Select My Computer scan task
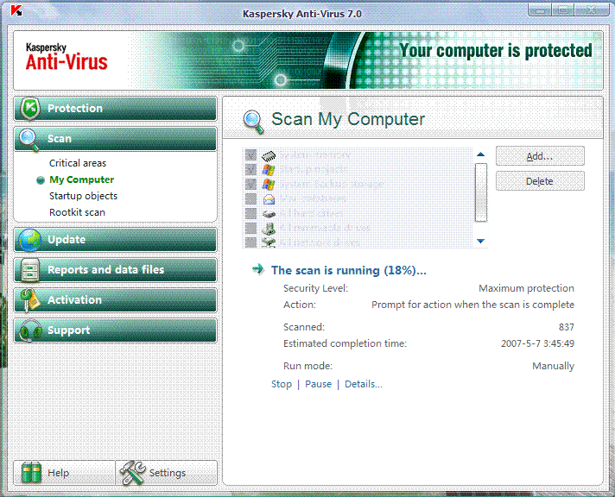The width and height of the screenshot is (615, 497). click(81, 179)
